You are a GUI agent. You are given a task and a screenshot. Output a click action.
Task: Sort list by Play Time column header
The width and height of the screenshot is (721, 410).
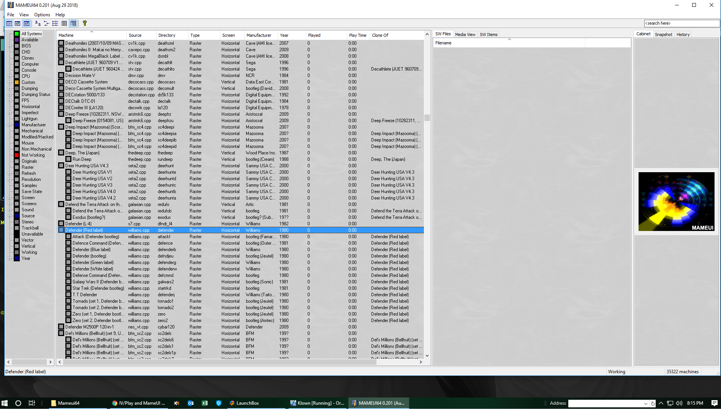point(358,35)
